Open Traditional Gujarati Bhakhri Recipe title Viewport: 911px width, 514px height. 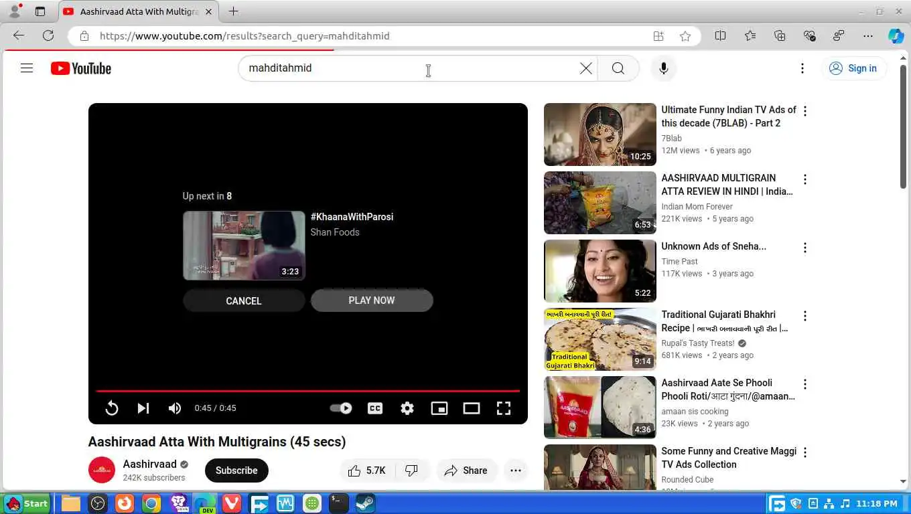725,321
